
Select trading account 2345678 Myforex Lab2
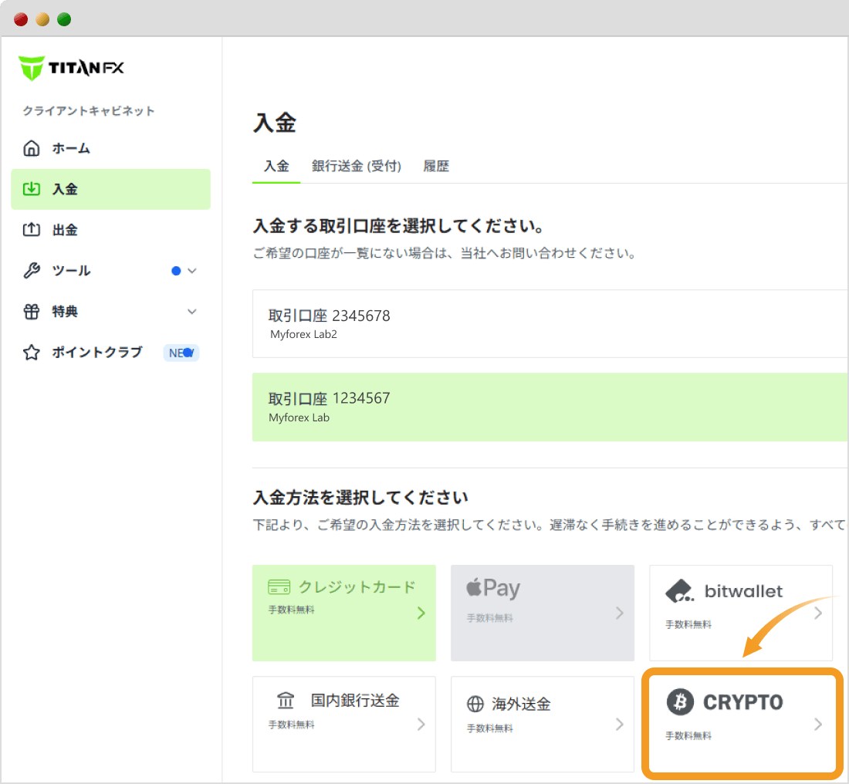tap(550, 321)
